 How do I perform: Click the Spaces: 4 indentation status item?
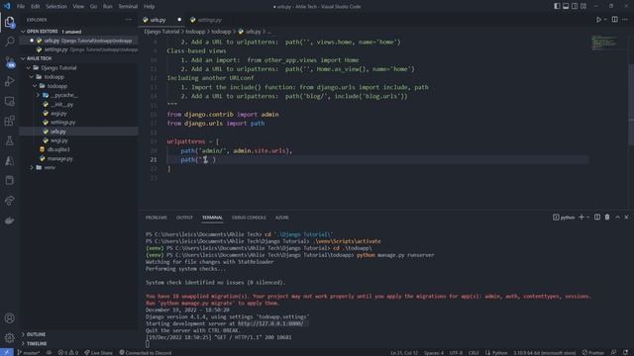pos(434,352)
